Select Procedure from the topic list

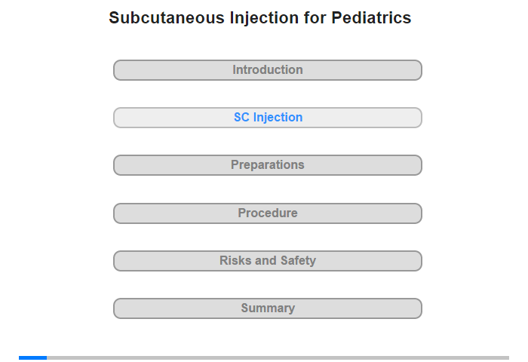pyautogui.click(x=267, y=213)
